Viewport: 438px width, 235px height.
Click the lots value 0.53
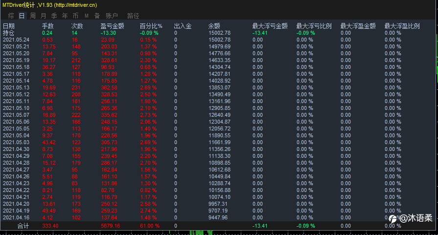[x=47, y=40]
